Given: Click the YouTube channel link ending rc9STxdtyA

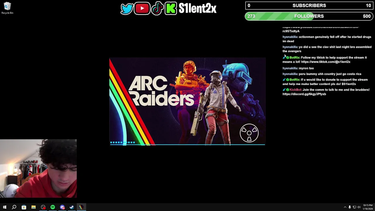Looking at the screenshot, I should (x=321, y=29).
